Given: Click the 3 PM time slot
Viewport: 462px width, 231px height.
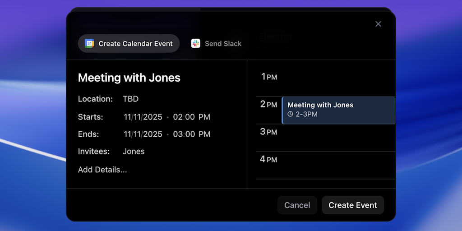Looking at the screenshot, I should [338, 138].
